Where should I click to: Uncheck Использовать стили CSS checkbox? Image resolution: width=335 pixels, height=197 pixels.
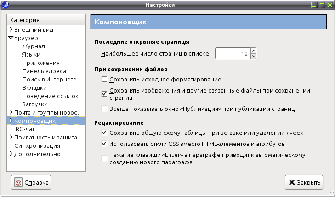[104, 144]
